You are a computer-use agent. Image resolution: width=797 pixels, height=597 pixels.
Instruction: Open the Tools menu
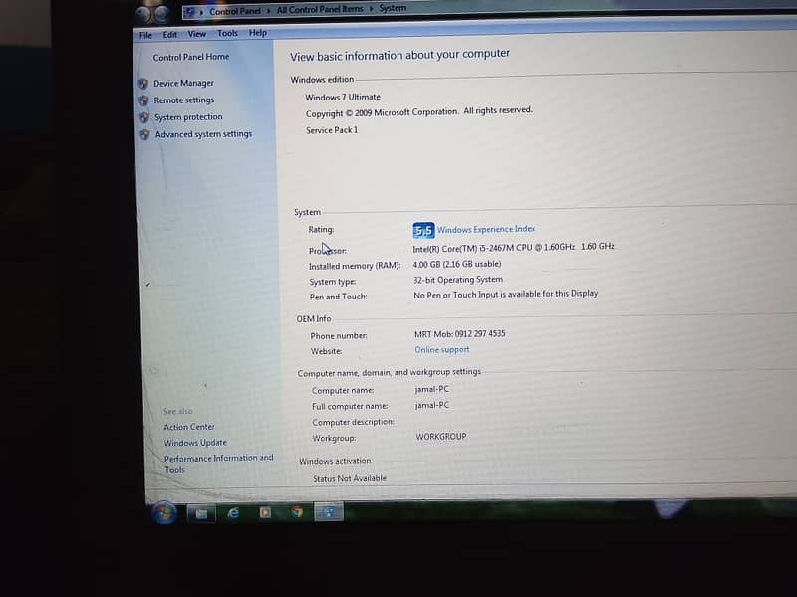[228, 33]
